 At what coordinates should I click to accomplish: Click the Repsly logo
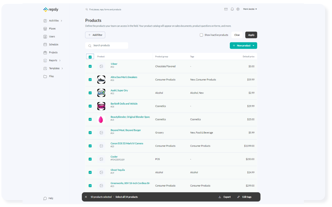(51, 9)
